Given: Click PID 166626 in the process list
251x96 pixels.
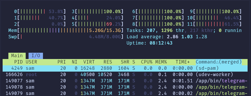Looking at the screenshot, I should pyautogui.click(x=14, y=74).
